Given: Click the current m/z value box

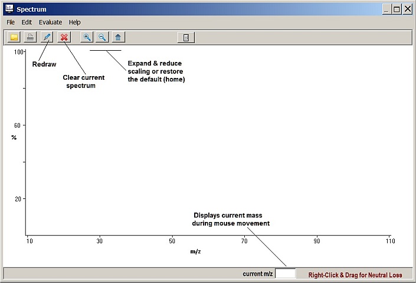Looking at the screenshot, I should [x=286, y=274].
